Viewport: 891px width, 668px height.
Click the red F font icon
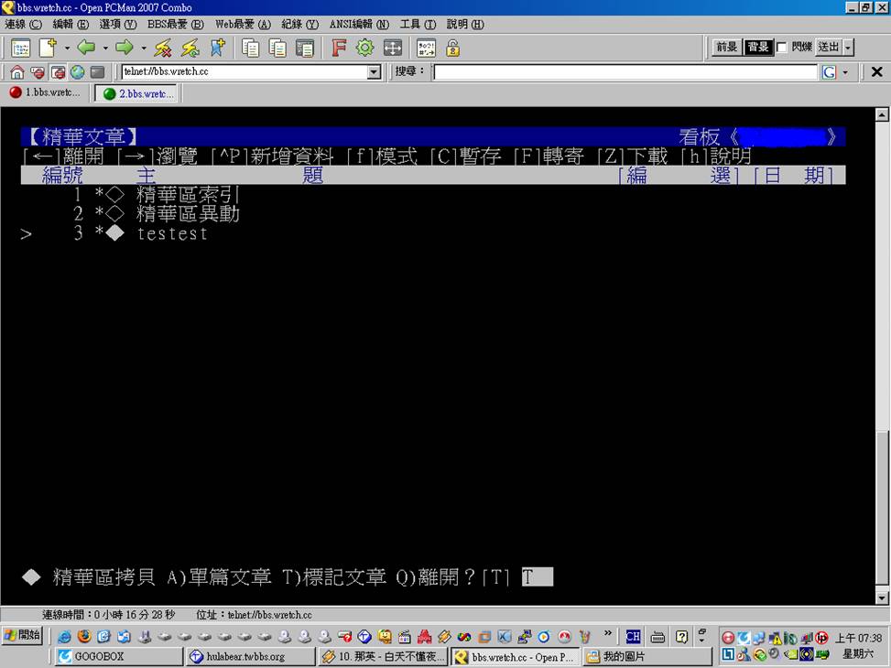tap(339, 48)
